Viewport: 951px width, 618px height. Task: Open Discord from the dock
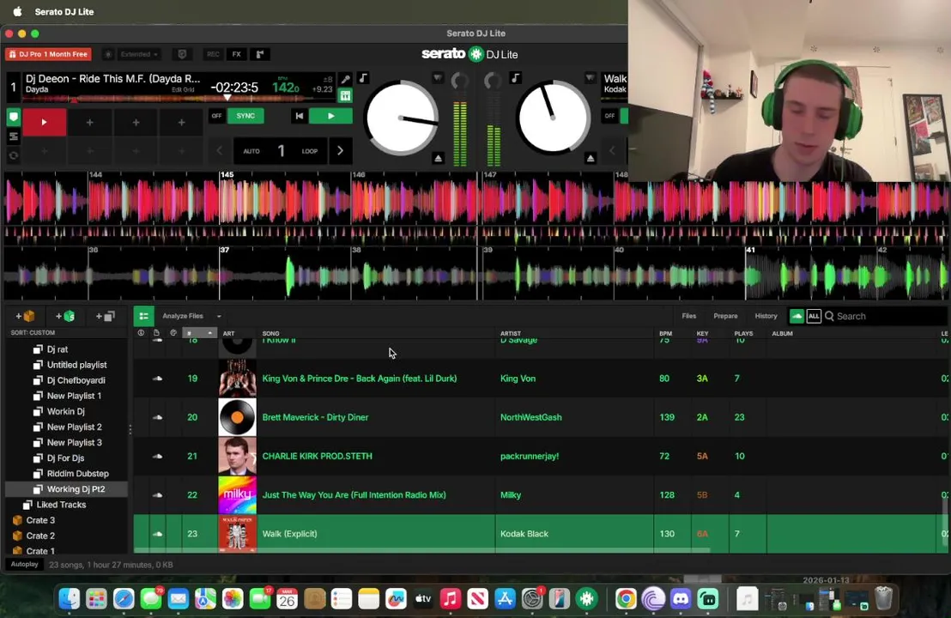pos(681,599)
